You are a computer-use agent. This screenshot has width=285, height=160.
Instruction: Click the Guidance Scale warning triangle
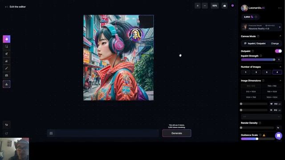(264, 135)
